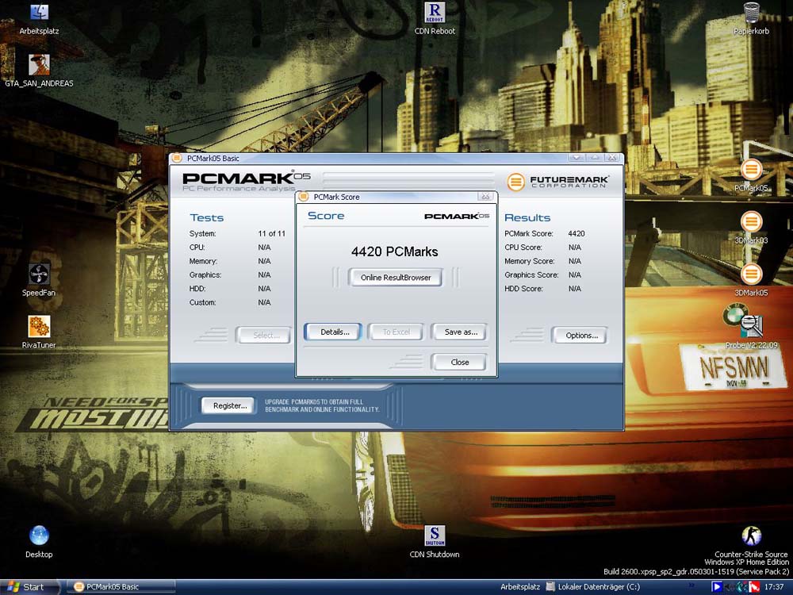Select the 3DMark05 desktop shortcut

pos(751,280)
